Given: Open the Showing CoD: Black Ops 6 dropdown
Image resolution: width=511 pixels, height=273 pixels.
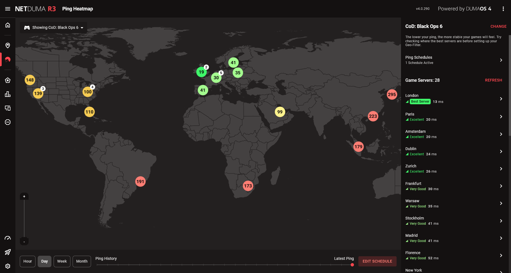Looking at the screenshot, I should [53, 27].
